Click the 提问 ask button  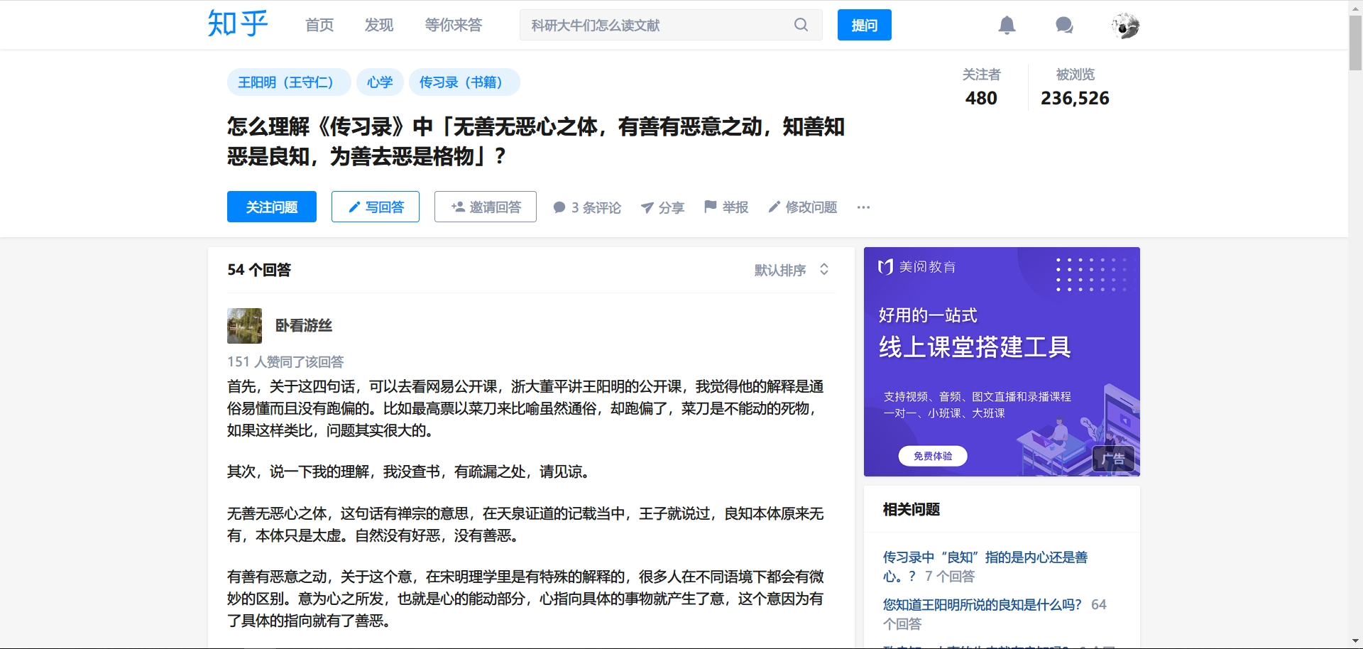864,25
